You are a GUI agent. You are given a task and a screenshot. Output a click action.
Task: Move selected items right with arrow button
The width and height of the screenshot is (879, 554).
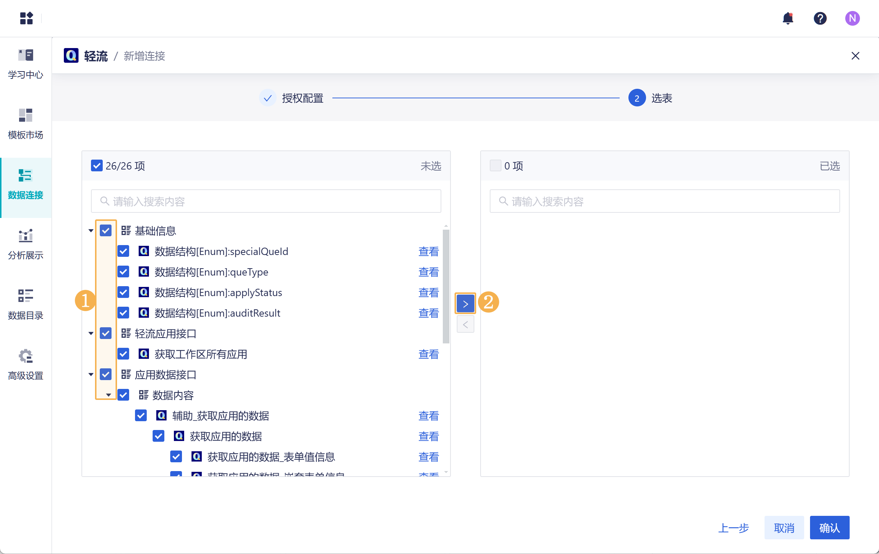pyautogui.click(x=465, y=304)
